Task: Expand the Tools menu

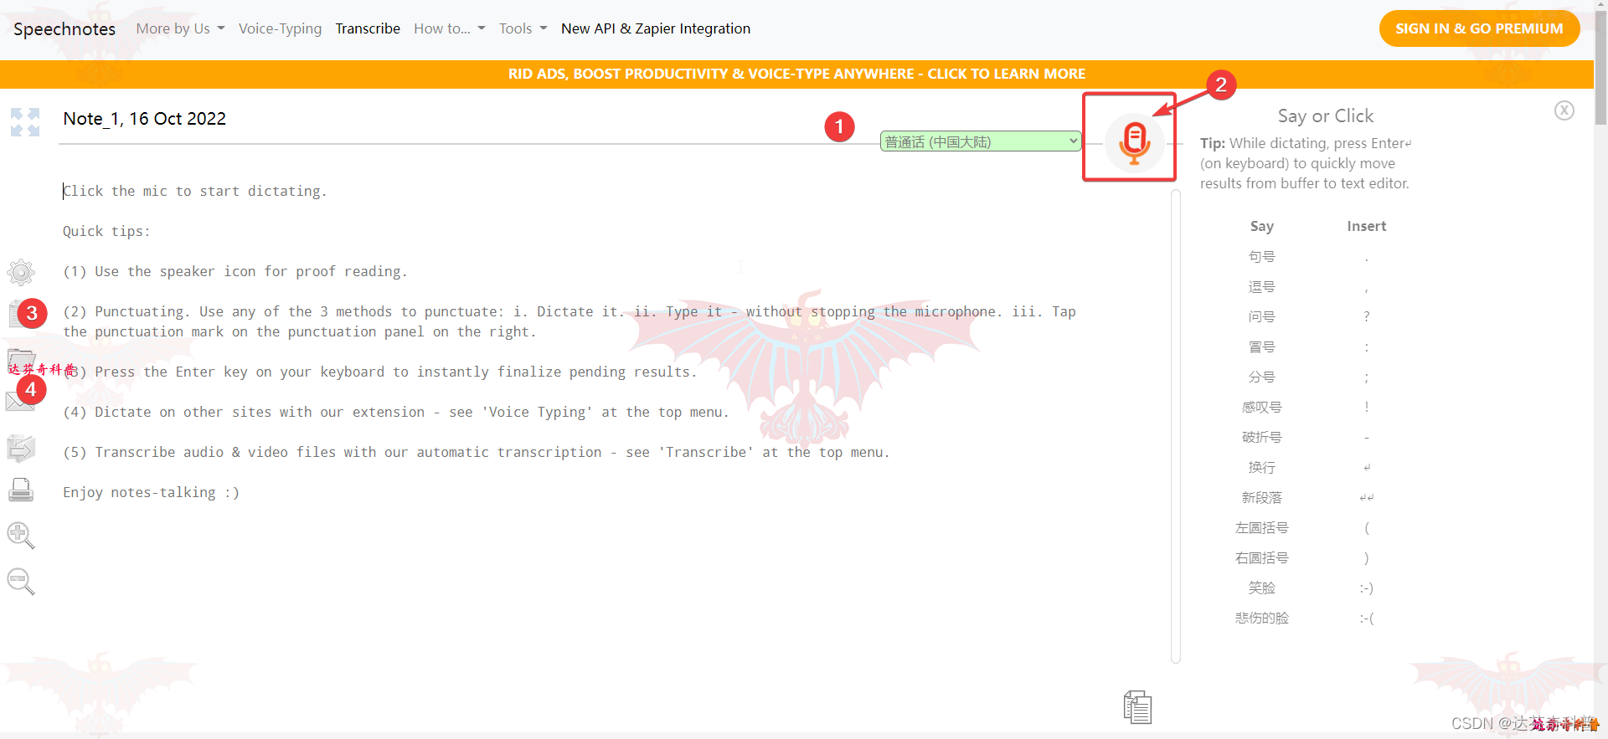Action: [523, 28]
